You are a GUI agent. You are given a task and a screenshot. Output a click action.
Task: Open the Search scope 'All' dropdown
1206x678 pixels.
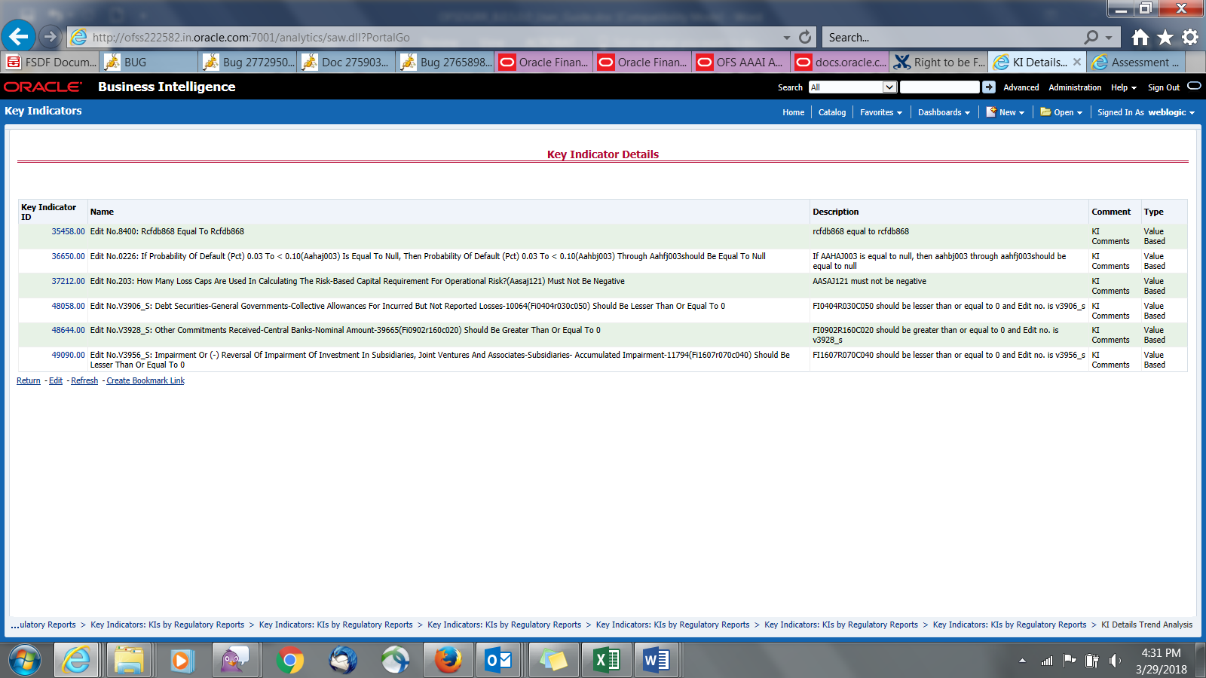click(x=852, y=87)
